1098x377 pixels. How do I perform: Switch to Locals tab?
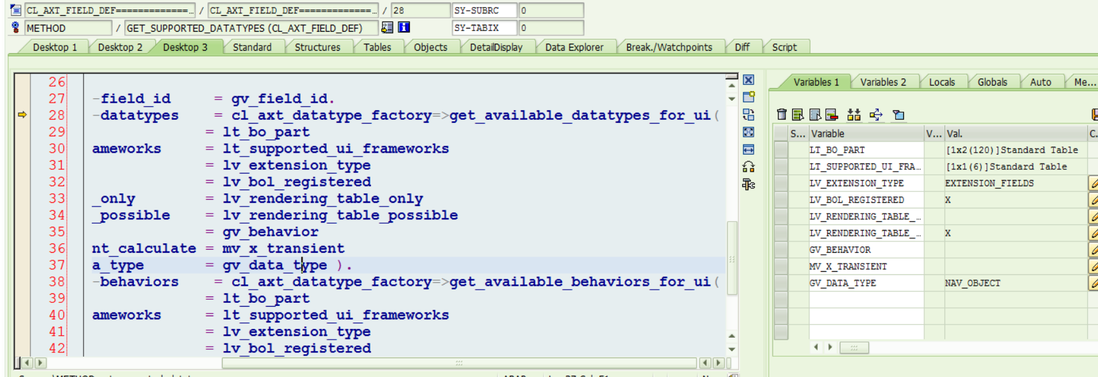click(x=942, y=82)
